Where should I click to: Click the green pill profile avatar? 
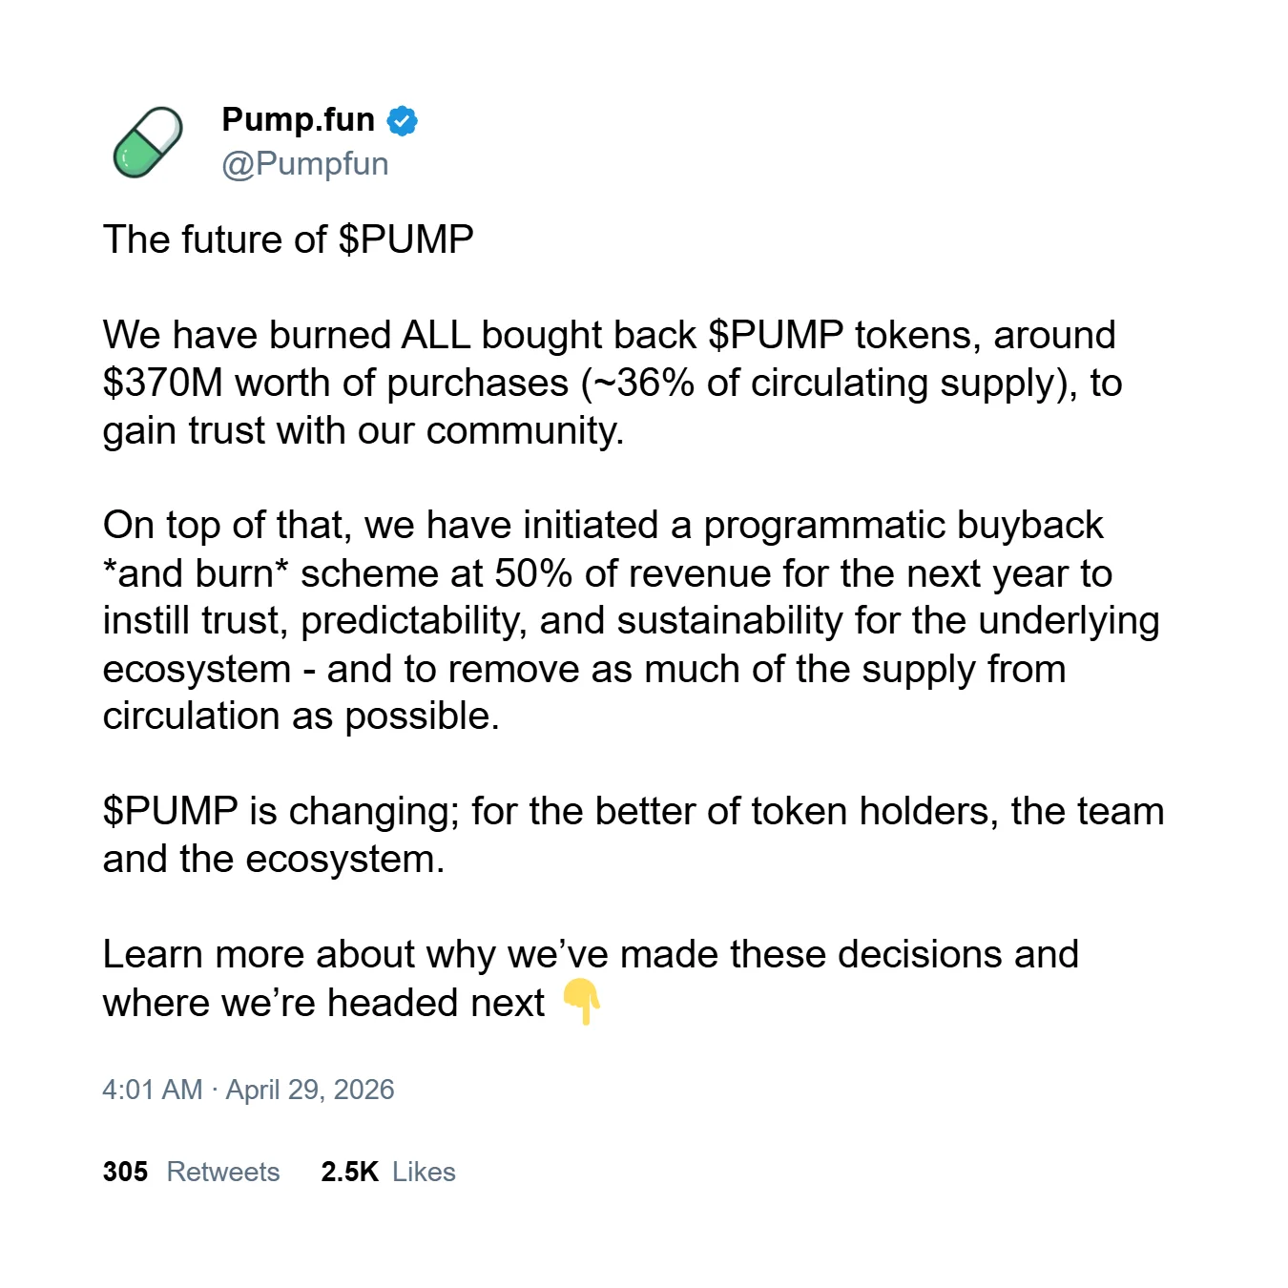[148, 142]
